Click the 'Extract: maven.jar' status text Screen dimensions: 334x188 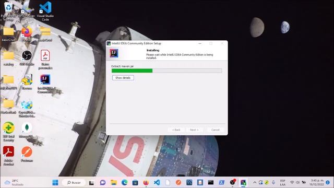(123, 66)
